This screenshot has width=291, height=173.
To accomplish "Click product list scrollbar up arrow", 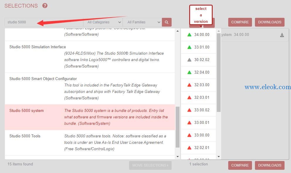I will pos(177,31).
